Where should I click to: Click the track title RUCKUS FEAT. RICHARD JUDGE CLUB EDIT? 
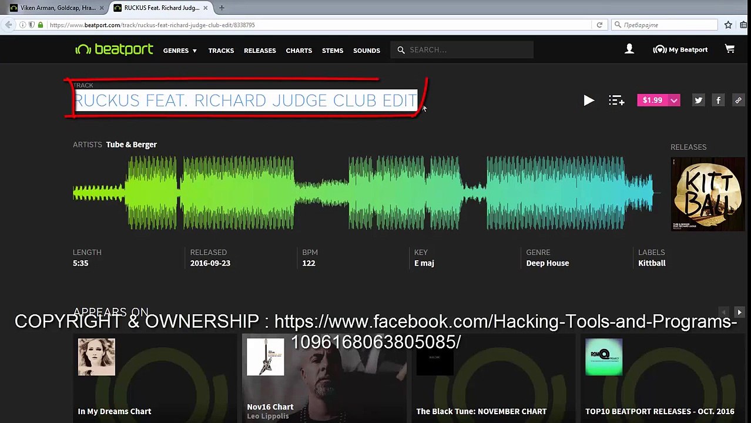click(x=246, y=100)
